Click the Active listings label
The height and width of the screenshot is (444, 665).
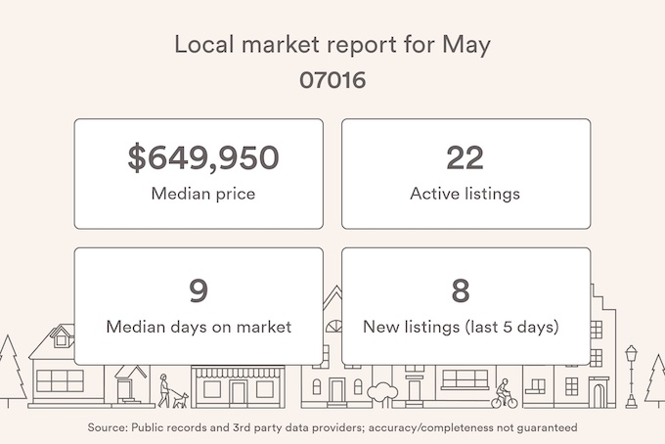465,194
